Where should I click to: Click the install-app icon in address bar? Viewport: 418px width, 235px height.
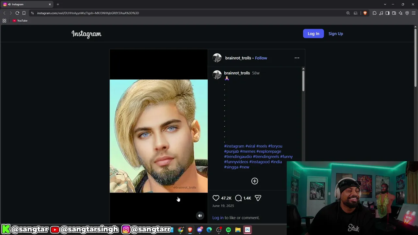click(x=356, y=13)
